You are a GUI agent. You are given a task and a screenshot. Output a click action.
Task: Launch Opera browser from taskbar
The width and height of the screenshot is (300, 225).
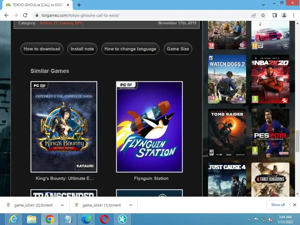[104, 219]
